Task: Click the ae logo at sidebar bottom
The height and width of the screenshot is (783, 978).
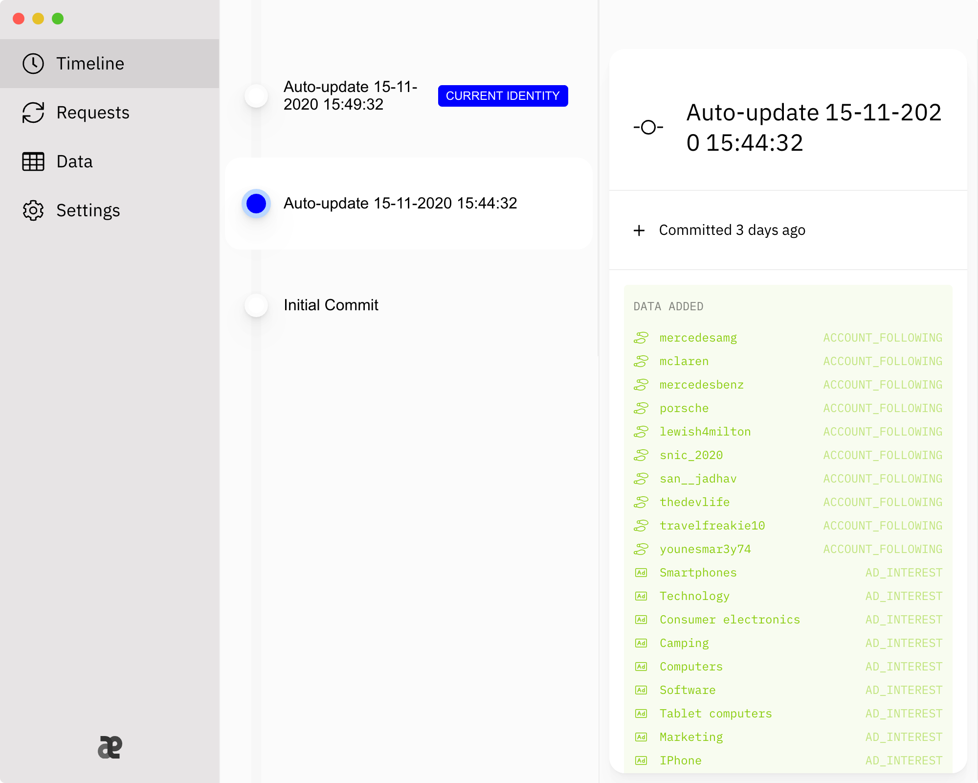Action: (110, 747)
